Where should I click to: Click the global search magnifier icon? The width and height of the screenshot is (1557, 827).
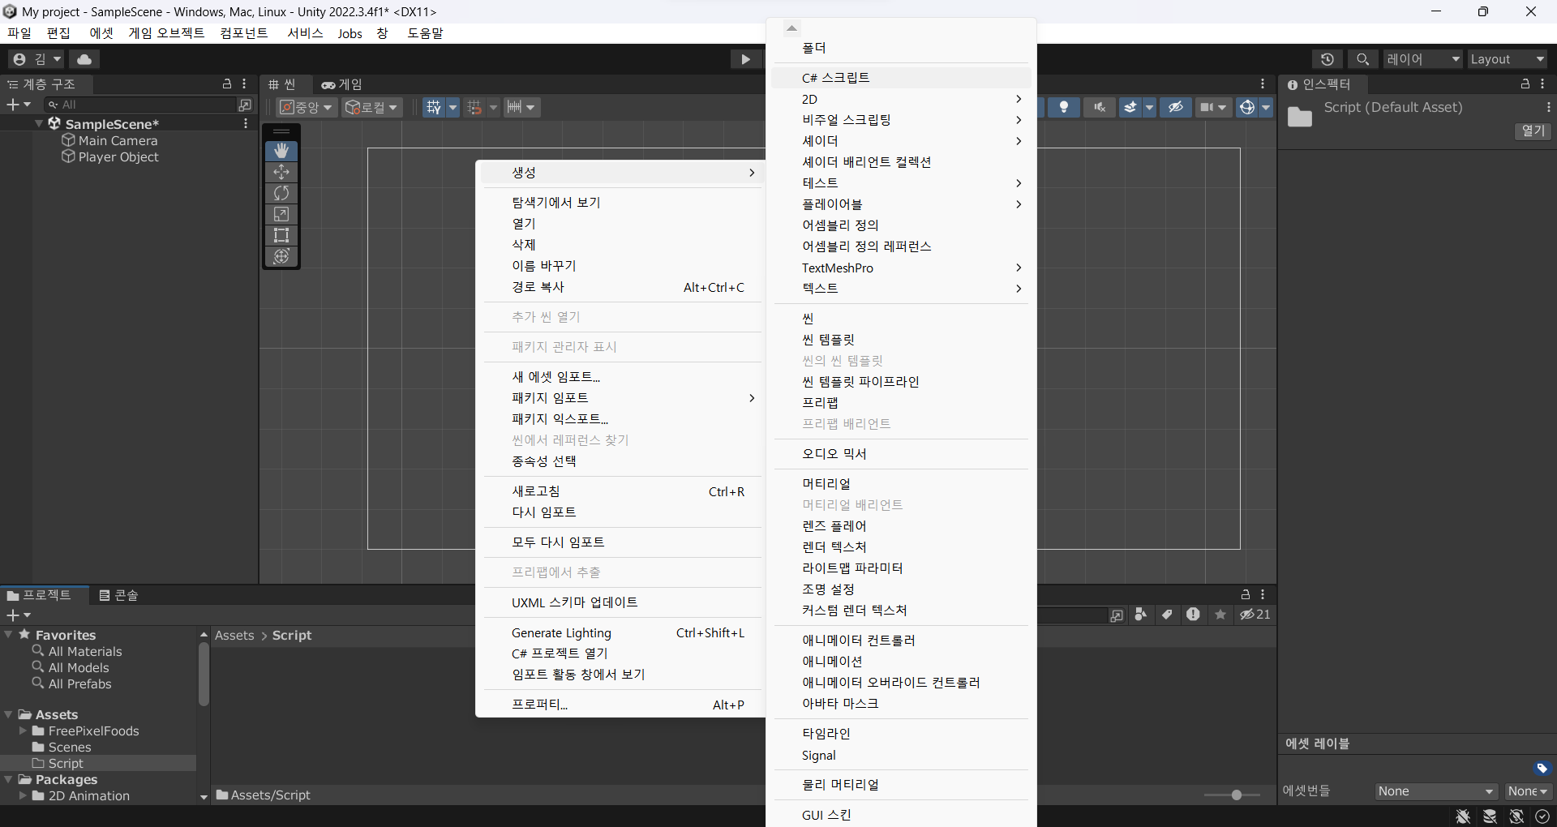click(1363, 59)
